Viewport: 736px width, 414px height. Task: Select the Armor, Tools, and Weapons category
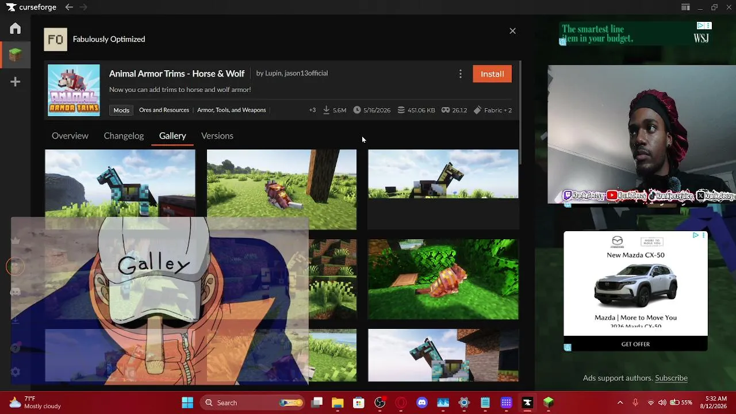[x=231, y=110]
